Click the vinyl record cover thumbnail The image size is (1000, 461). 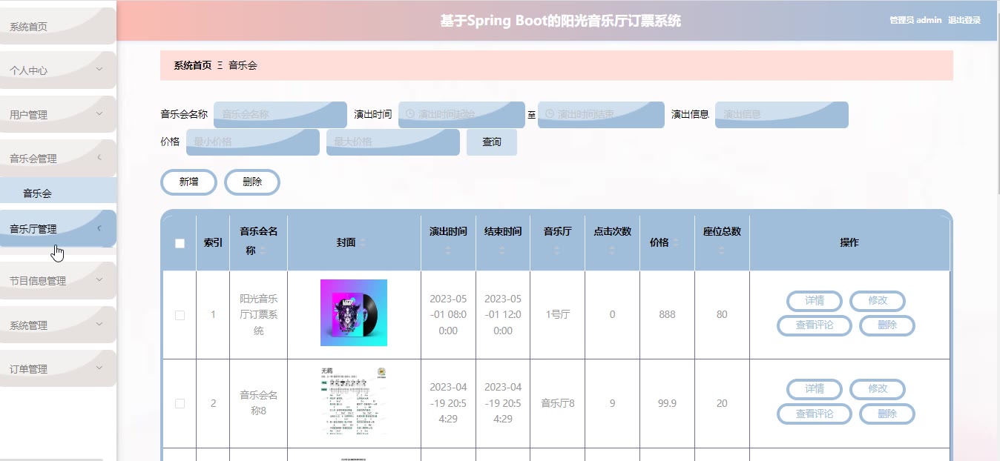coord(354,313)
